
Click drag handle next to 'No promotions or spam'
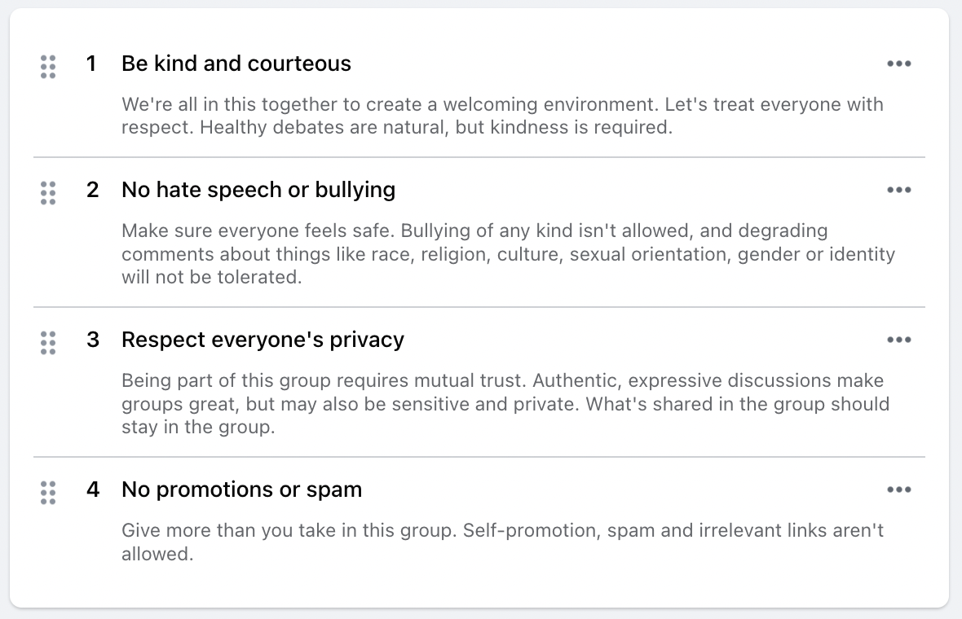tap(48, 493)
